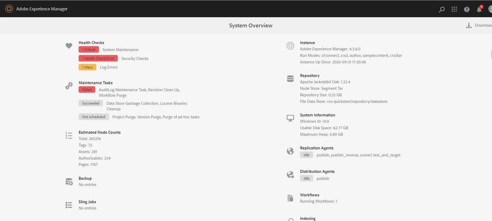Screen dimensions: 492x221
Task: Click the Health Checks heart icon
Action: pos(69,46)
